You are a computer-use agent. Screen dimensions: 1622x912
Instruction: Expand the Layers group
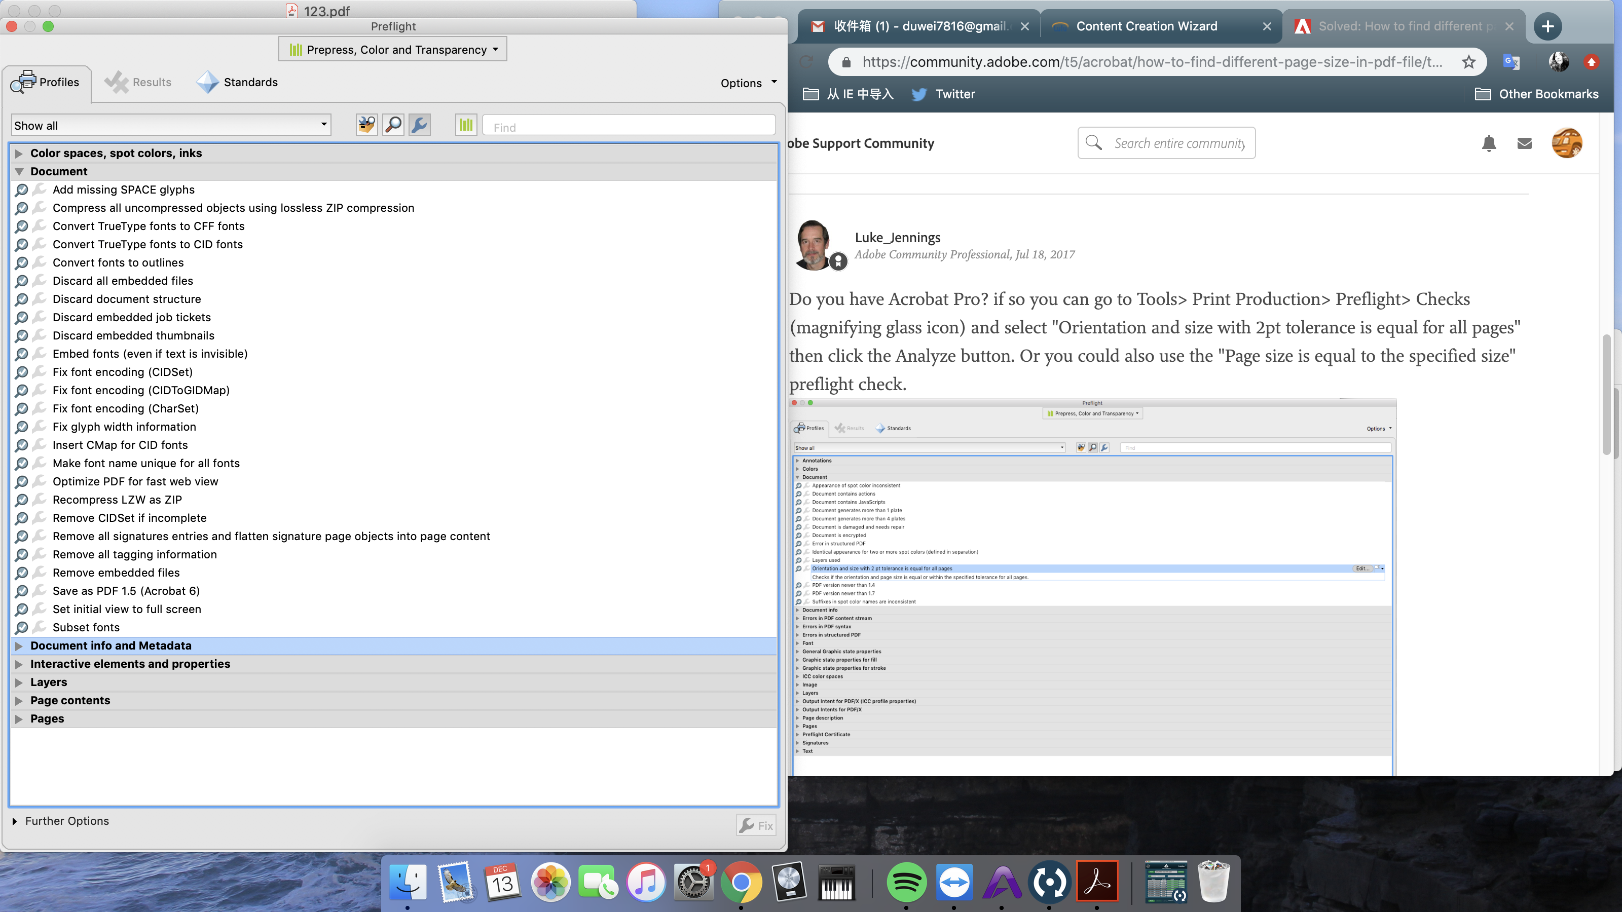[x=19, y=682]
